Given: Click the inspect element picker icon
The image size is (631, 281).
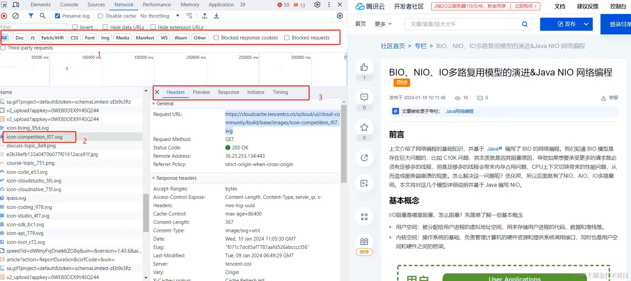Looking at the screenshot, I should 4,5.
